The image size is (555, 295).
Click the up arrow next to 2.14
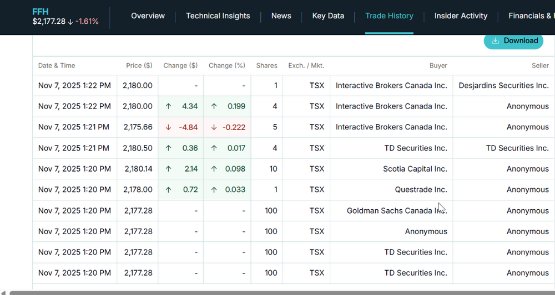click(169, 169)
